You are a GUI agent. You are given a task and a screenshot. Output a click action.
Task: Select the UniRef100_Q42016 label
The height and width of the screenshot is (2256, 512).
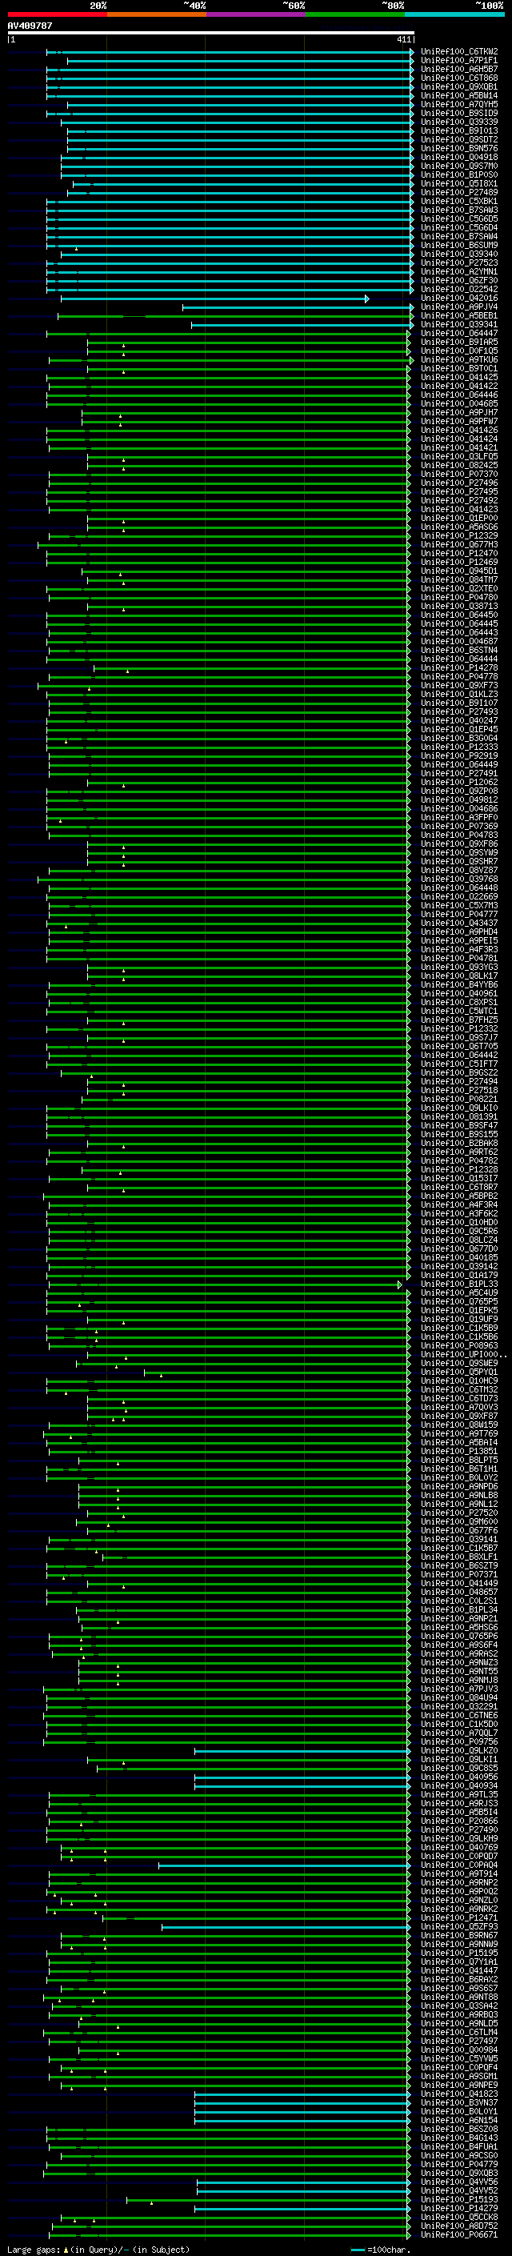(459, 298)
